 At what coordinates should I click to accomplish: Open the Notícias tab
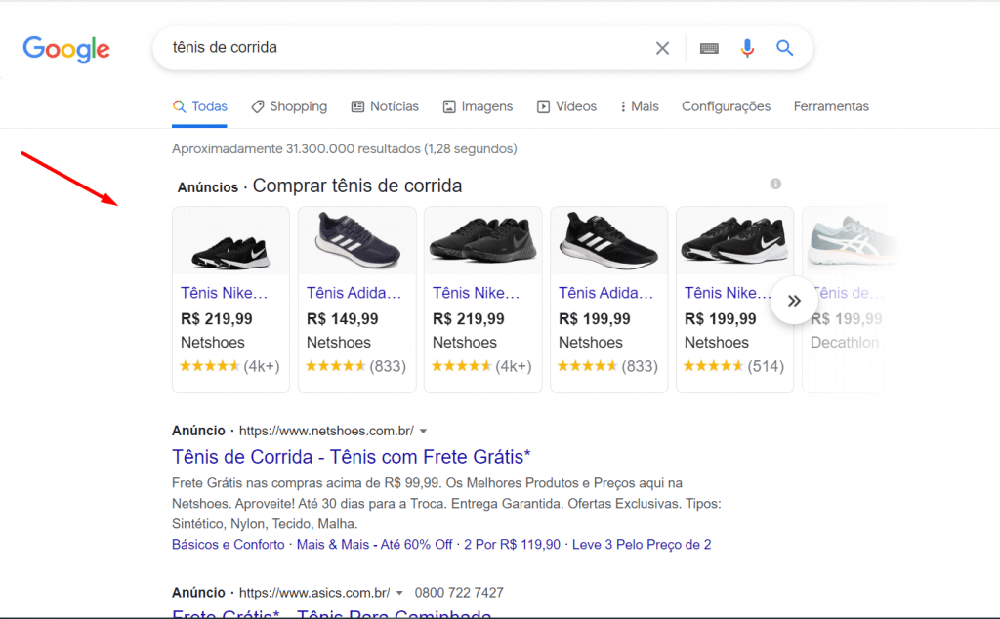(x=385, y=106)
